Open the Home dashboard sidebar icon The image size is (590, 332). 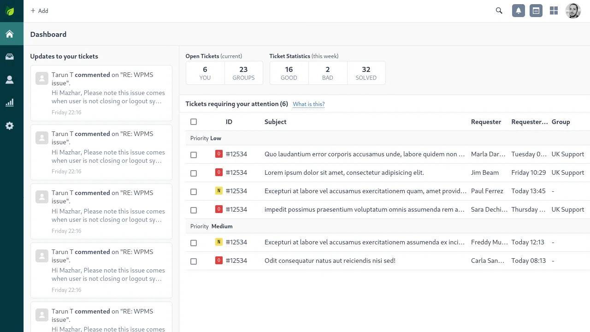(x=10, y=34)
